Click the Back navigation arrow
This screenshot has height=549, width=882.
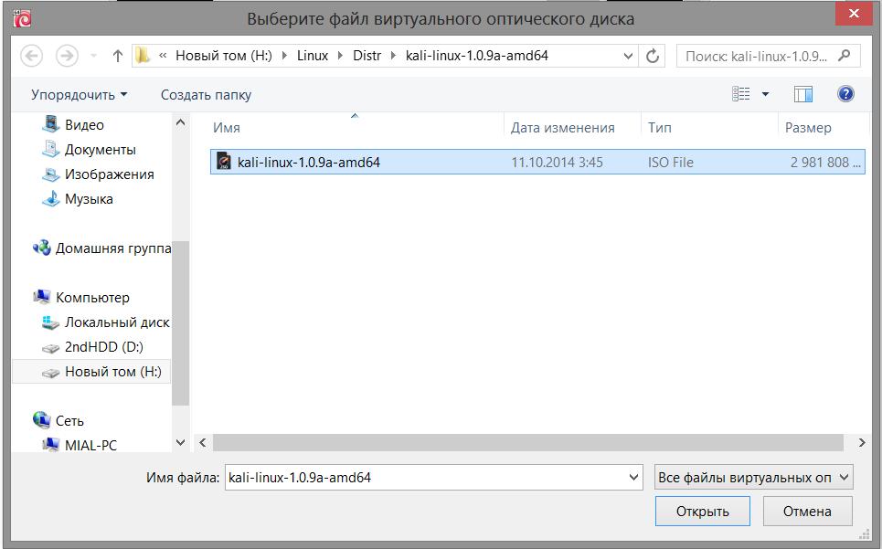(x=32, y=56)
